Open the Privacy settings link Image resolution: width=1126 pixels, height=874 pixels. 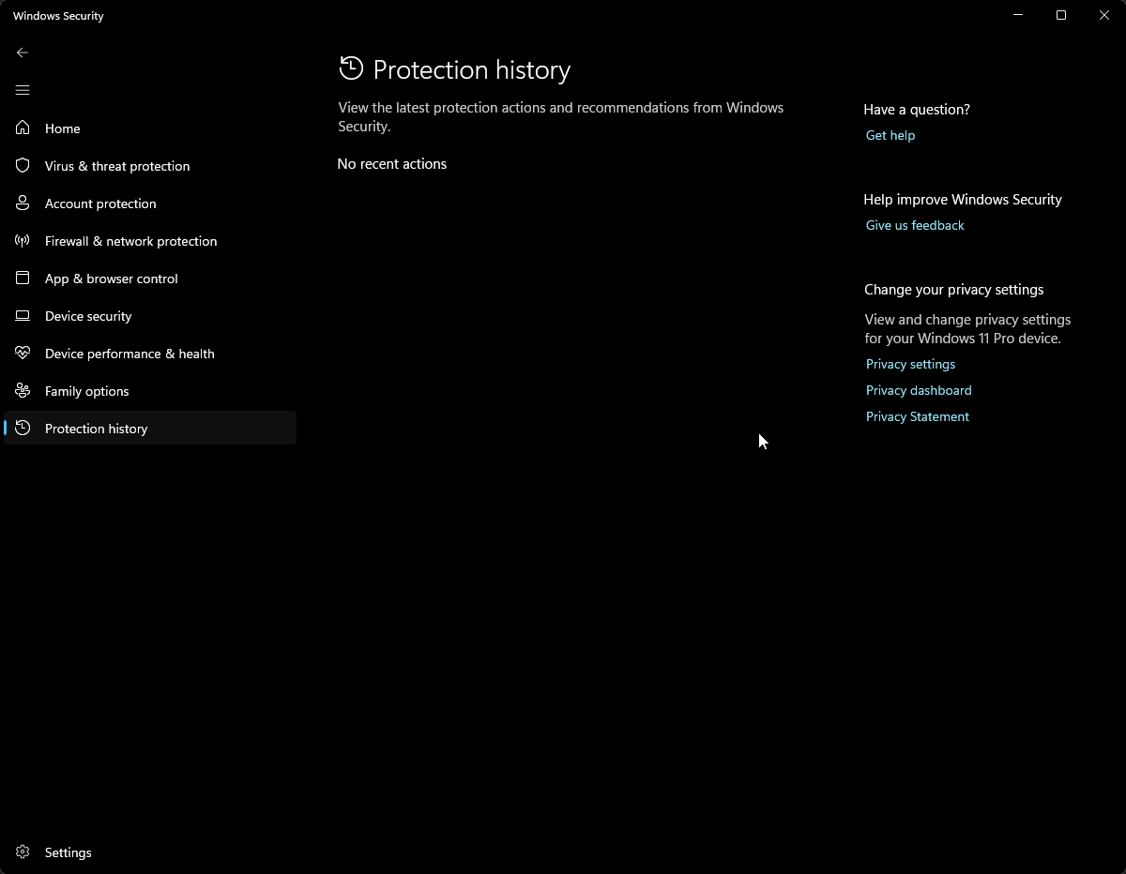pyautogui.click(x=910, y=364)
